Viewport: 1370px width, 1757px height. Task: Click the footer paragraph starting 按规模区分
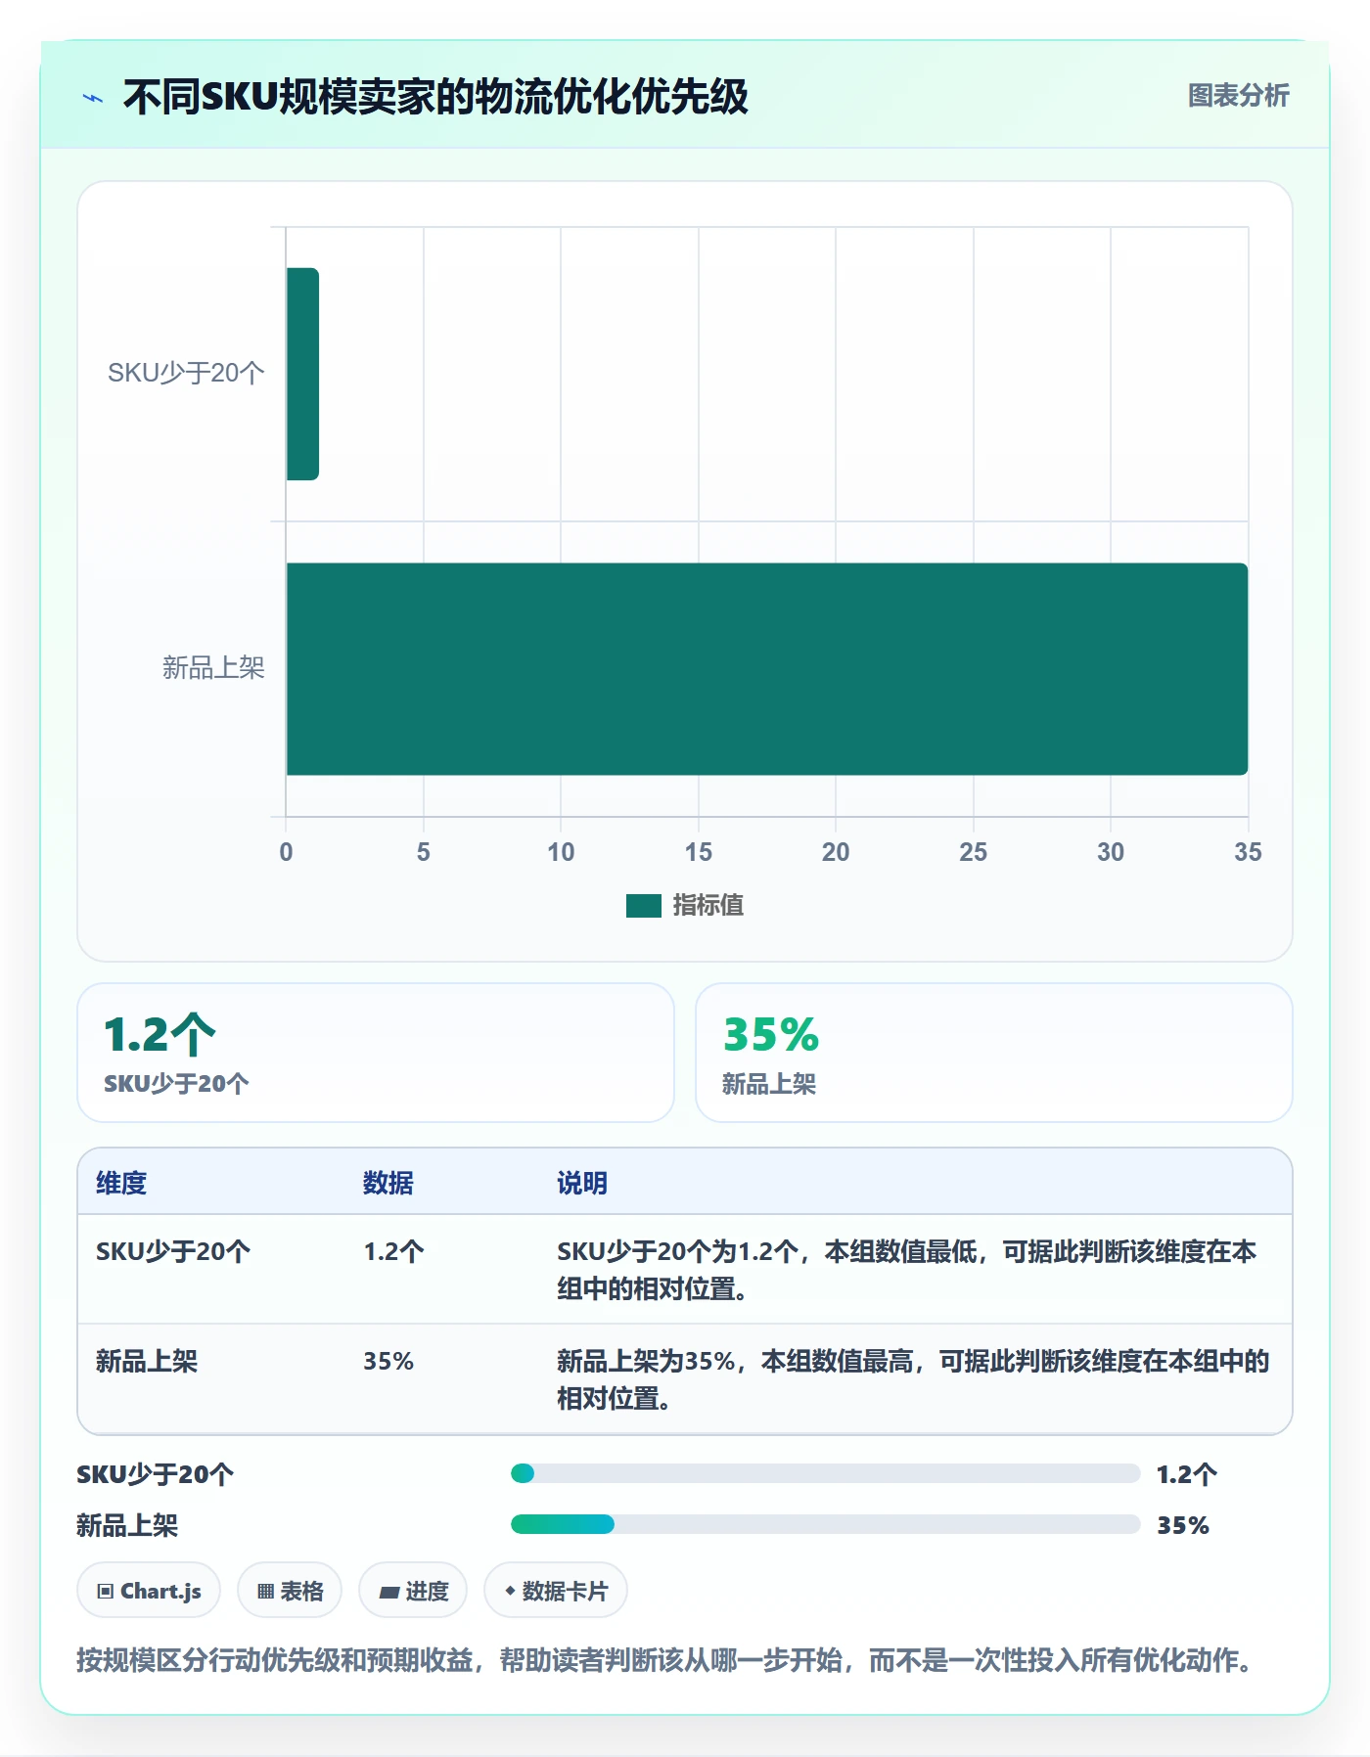point(667,1660)
